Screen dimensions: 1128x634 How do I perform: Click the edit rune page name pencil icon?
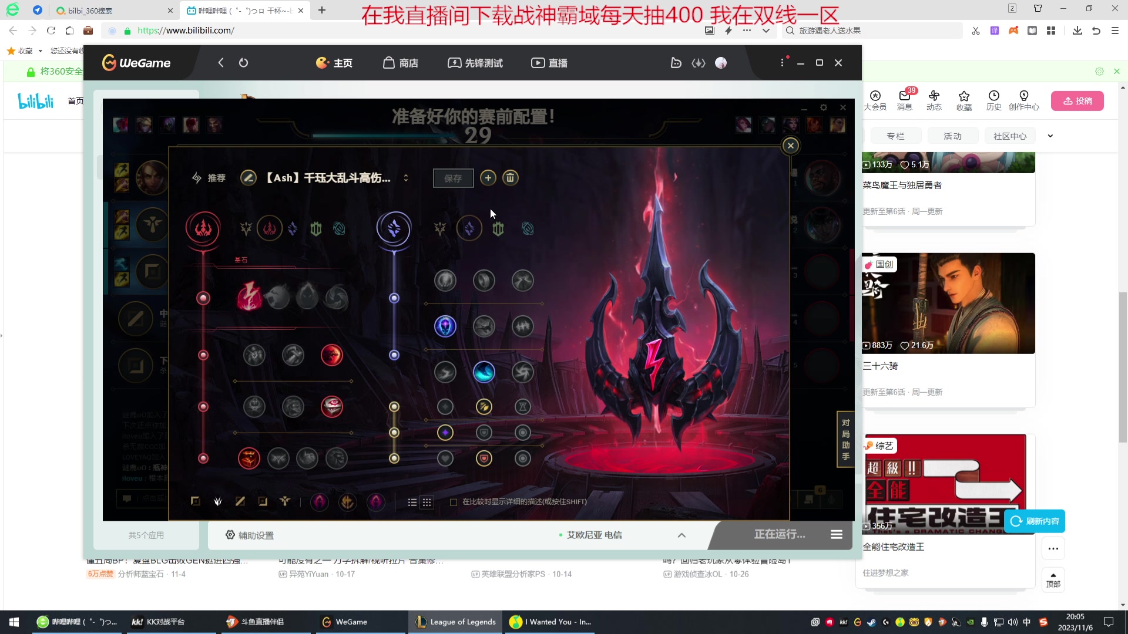tap(249, 177)
